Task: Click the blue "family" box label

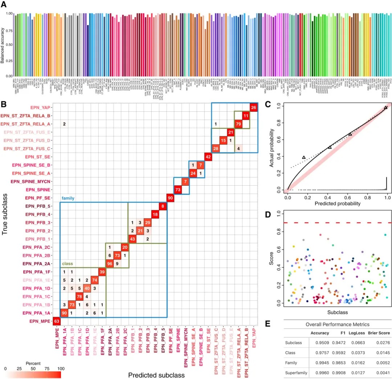Action: point(68,198)
